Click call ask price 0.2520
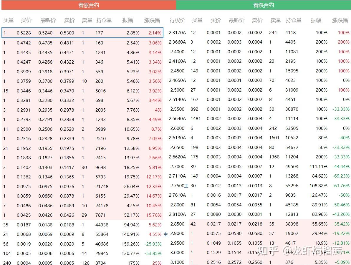Image resolution: width=351 pixels, height=265 pixels. 67,129
